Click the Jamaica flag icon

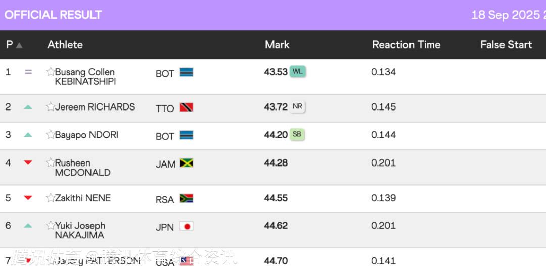pyautogui.click(x=187, y=163)
